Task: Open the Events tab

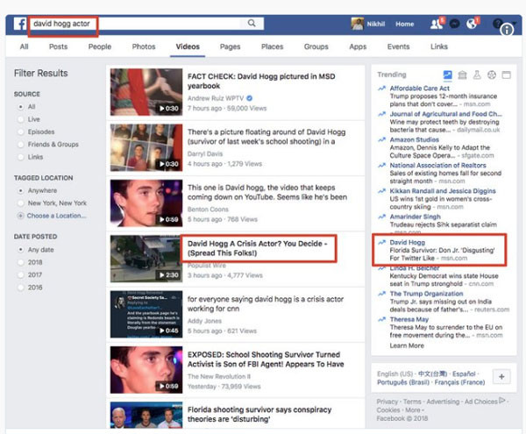Action: pyautogui.click(x=398, y=46)
